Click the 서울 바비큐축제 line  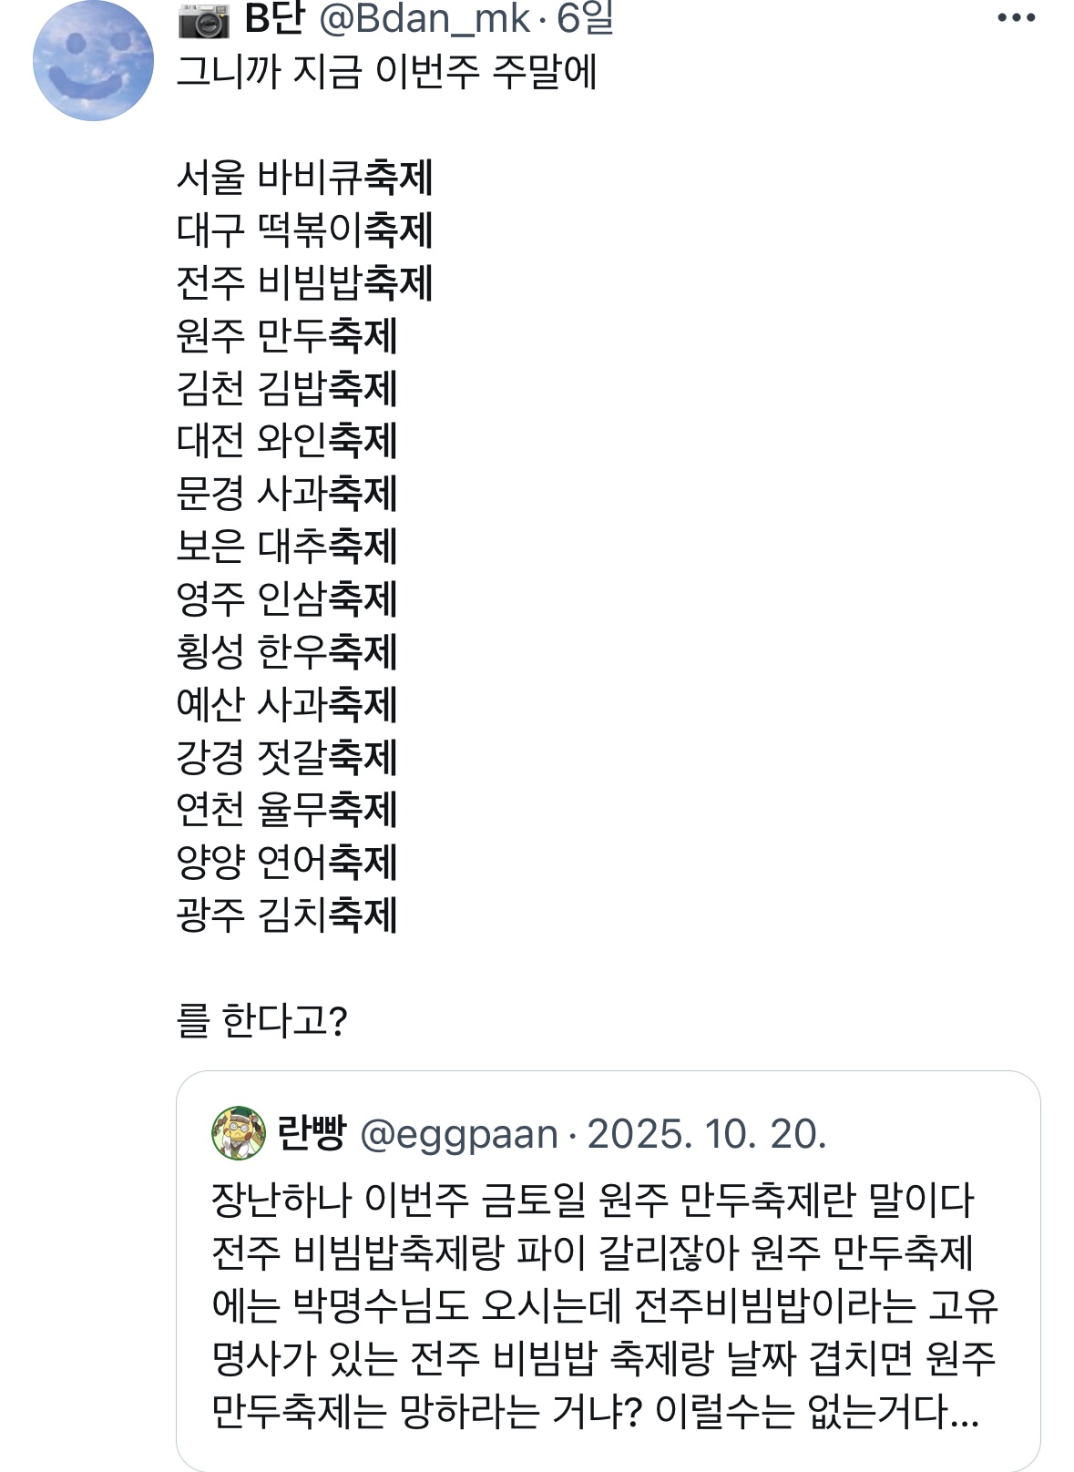click(x=304, y=177)
